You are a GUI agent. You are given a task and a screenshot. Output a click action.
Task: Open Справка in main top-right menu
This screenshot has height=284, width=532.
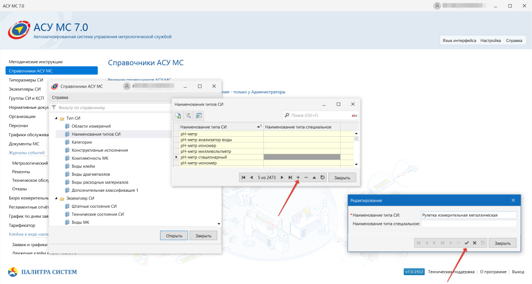pos(514,40)
